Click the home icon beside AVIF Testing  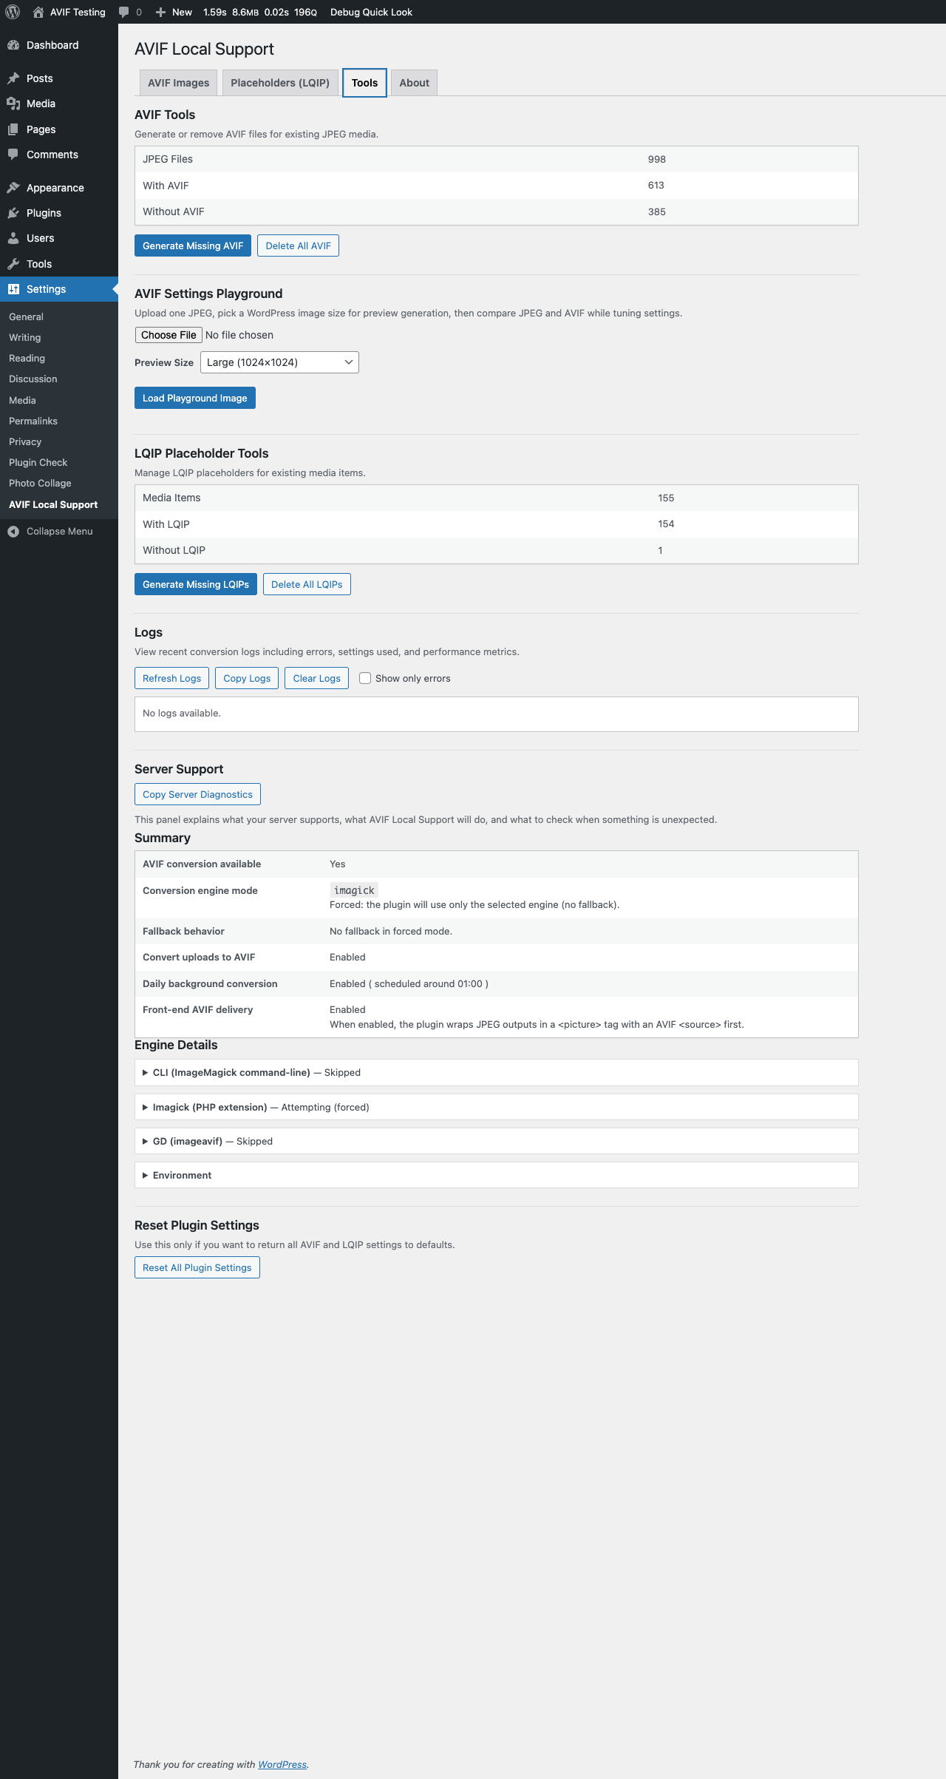pos(38,12)
